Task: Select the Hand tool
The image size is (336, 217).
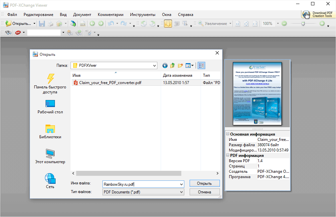Action: click(168, 24)
